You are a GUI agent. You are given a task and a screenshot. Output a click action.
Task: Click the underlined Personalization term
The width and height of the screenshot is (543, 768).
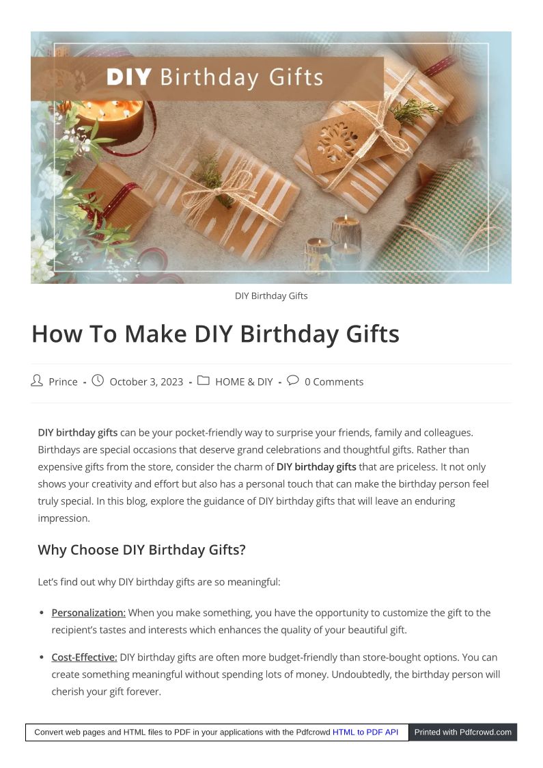[x=88, y=613]
